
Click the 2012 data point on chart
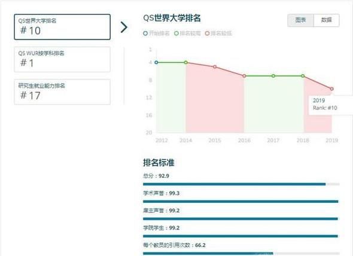click(x=156, y=62)
